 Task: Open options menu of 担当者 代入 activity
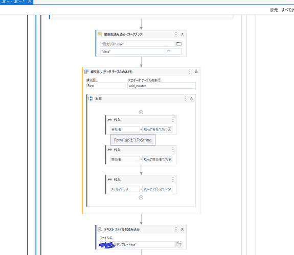point(173,149)
